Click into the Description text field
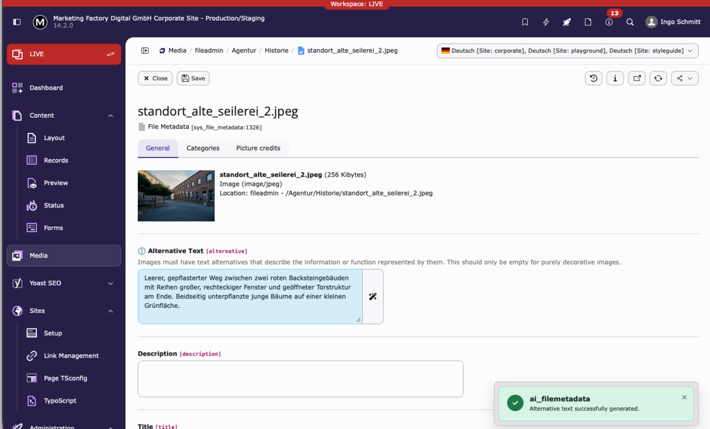This screenshot has height=429, width=710. click(301, 379)
